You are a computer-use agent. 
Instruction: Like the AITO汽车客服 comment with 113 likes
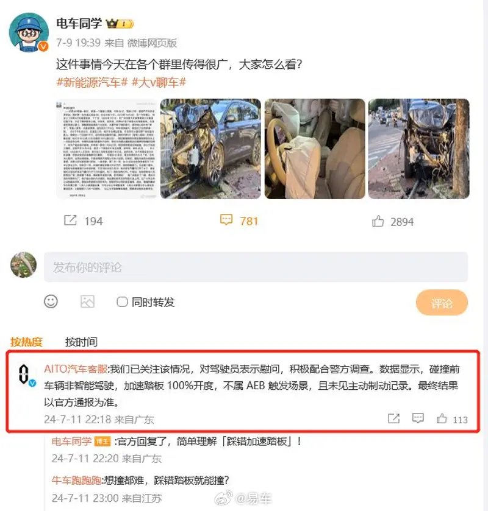442,418
